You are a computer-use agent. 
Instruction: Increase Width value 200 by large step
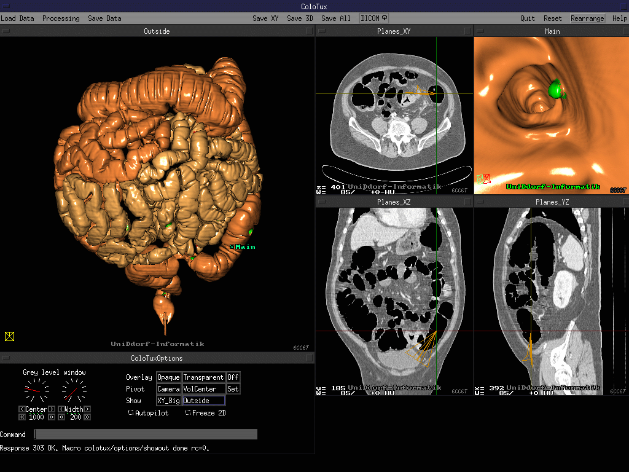click(x=87, y=417)
